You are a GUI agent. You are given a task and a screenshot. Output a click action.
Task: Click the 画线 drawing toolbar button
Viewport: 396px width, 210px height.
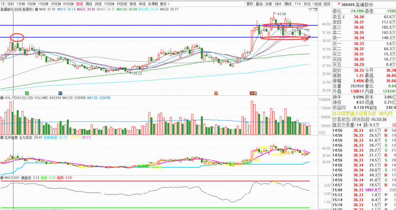click(x=288, y=4)
